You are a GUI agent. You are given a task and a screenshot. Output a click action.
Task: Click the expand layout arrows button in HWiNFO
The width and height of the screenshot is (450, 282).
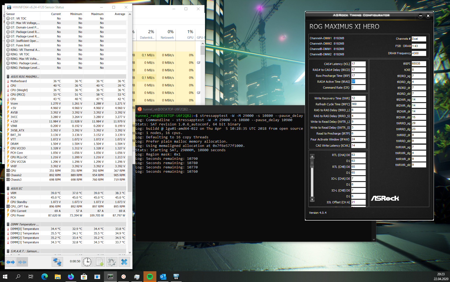pos(11,262)
